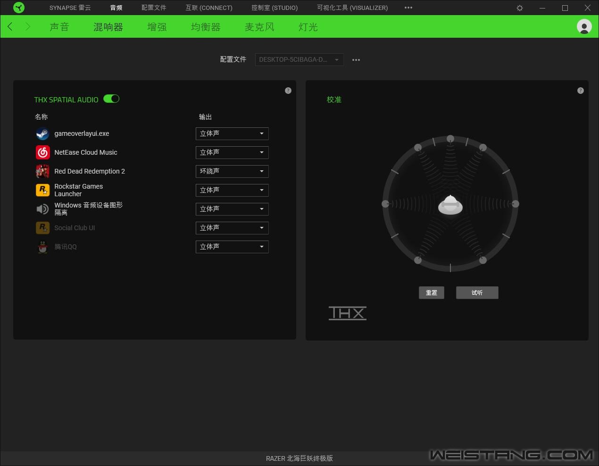Switch to 音频 top tab
This screenshot has height=466, width=599.
click(x=116, y=8)
